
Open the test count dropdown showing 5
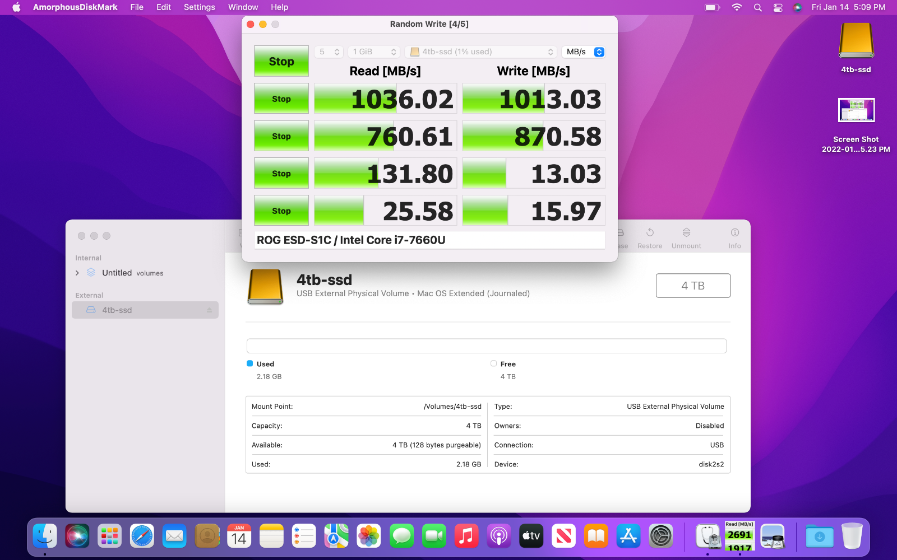pos(329,52)
